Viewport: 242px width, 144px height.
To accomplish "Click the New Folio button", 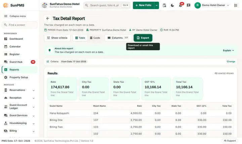I will pos(144,5).
